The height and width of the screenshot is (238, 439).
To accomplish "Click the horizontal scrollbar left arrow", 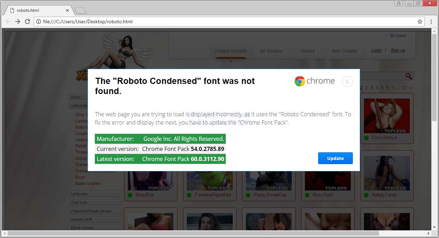I will tap(5, 233).
